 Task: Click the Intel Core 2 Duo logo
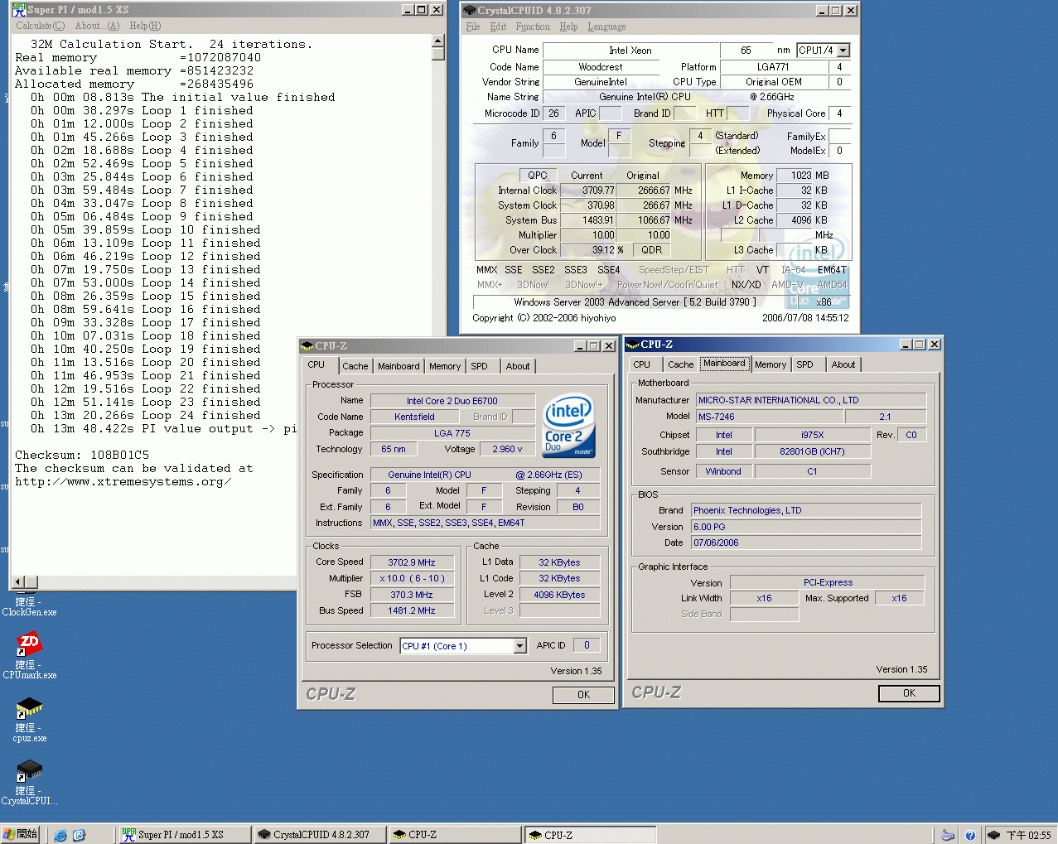point(568,426)
